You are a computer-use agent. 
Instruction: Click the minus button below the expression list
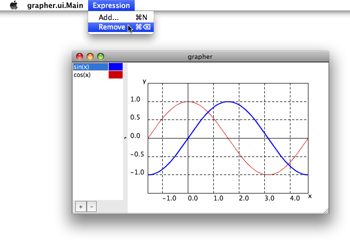point(92,206)
